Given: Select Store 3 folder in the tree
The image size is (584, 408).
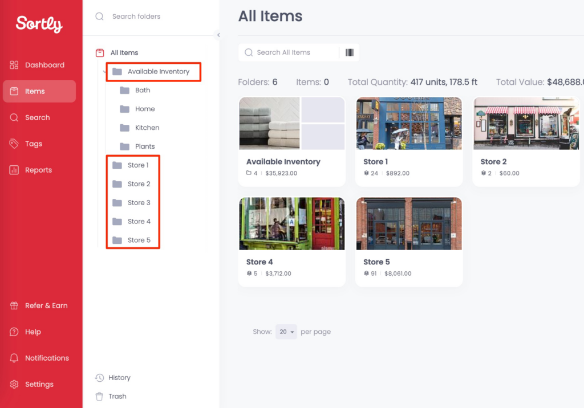Looking at the screenshot, I should click(x=139, y=202).
